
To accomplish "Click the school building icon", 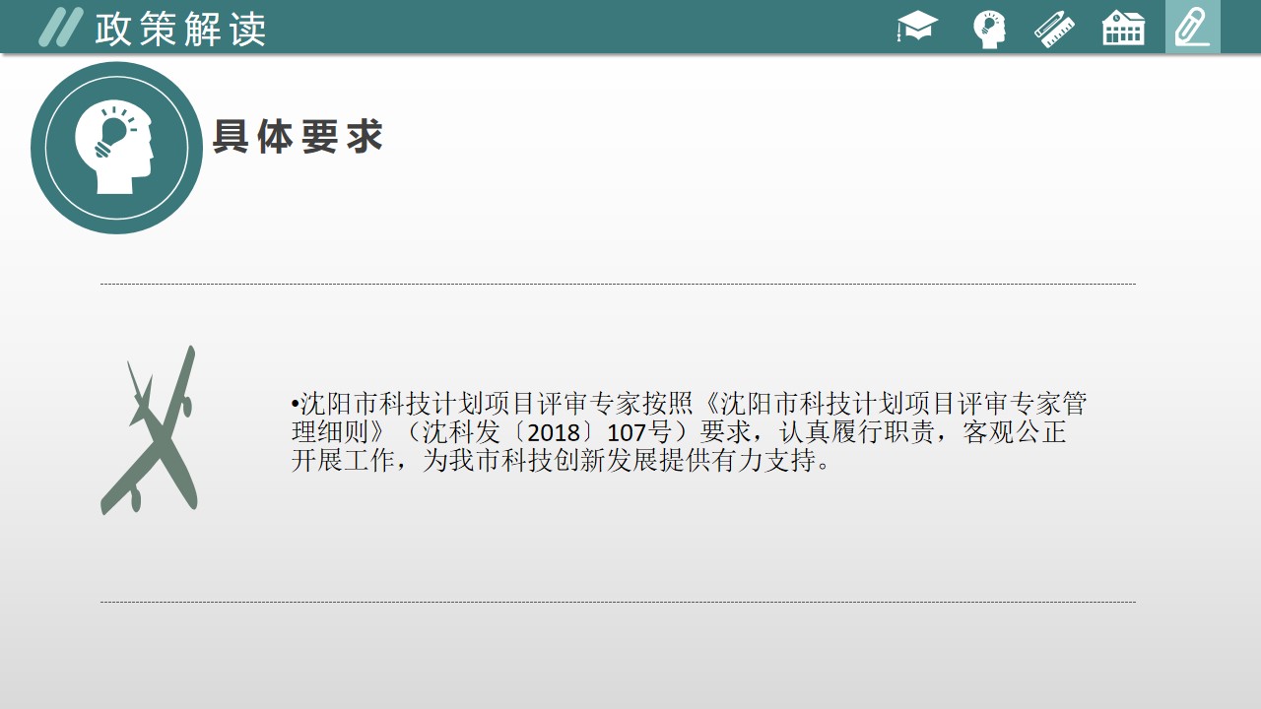I will 1123,28.
